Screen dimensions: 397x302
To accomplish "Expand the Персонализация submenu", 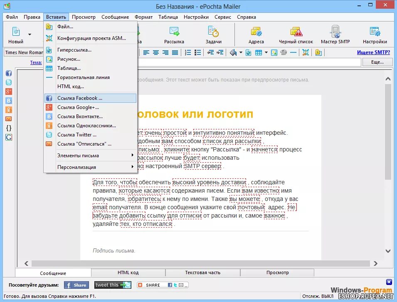I will [90, 167].
